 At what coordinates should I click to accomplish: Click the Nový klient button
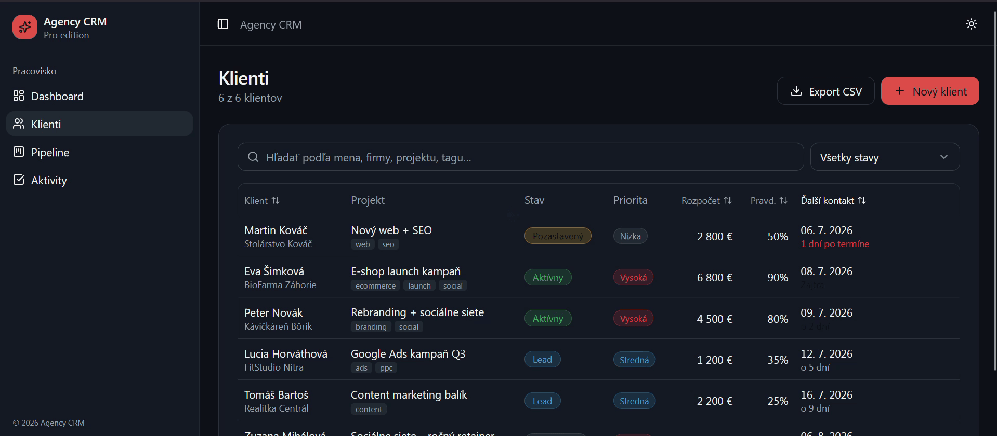click(930, 91)
